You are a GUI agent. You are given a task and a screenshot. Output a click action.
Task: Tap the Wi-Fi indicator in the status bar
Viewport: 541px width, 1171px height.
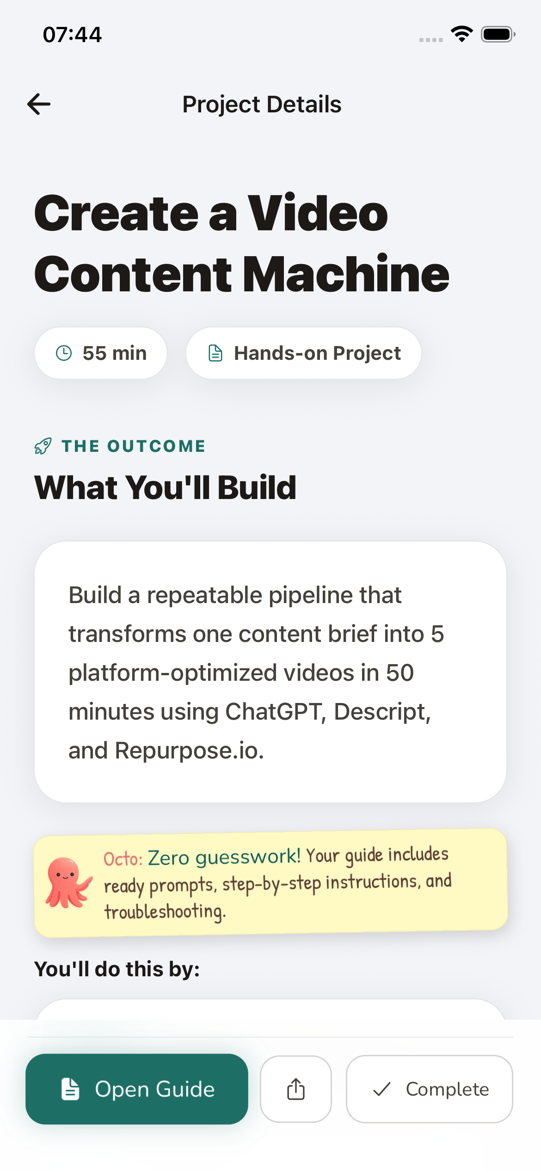pyautogui.click(x=462, y=33)
